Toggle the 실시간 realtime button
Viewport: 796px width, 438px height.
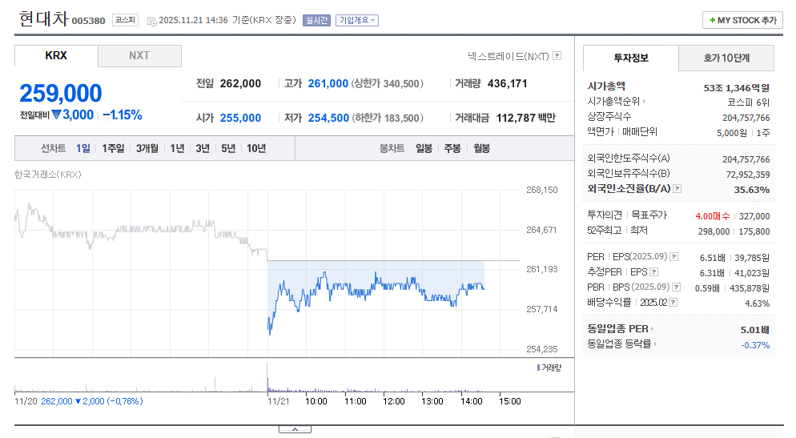point(317,20)
